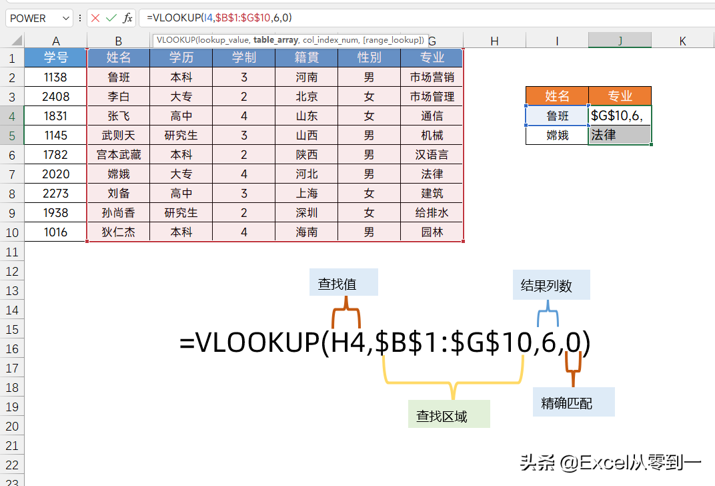Viewport: 715px width, 486px height.
Task: Select column I header
Action: click(557, 41)
